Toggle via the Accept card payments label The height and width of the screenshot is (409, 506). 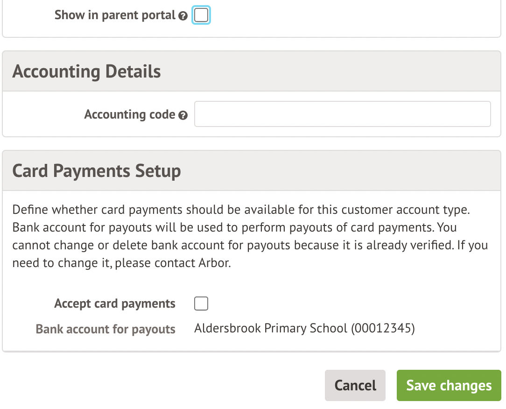click(115, 303)
